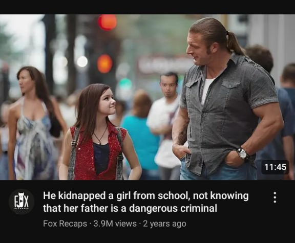Click the blurred red traffic light at the top
The height and width of the screenshot is (243, 295).
(108, 22)
